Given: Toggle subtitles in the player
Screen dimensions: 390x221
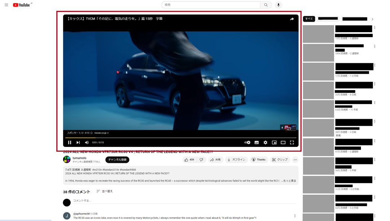Looking at the screenshot, I should [256, 143].
